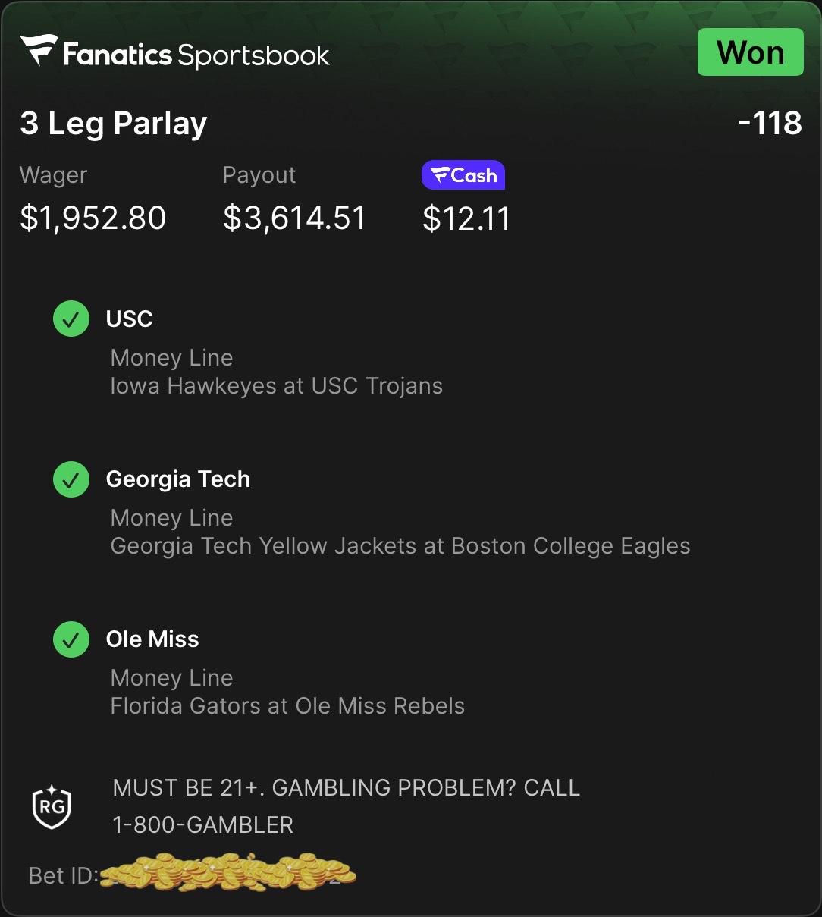Select the 3 Leg Parlay heading

coord(114,124)
